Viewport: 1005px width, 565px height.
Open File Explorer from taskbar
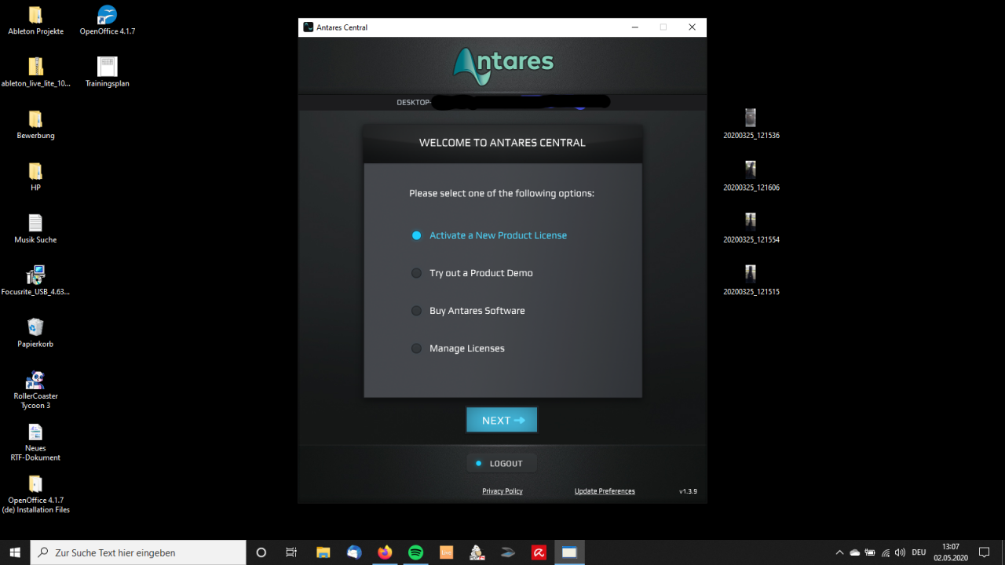pyautogui.click(x=323, y=552)
